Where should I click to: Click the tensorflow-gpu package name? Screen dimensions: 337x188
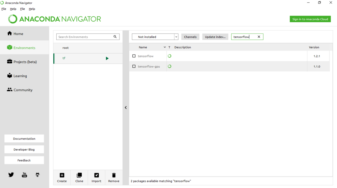149,67
